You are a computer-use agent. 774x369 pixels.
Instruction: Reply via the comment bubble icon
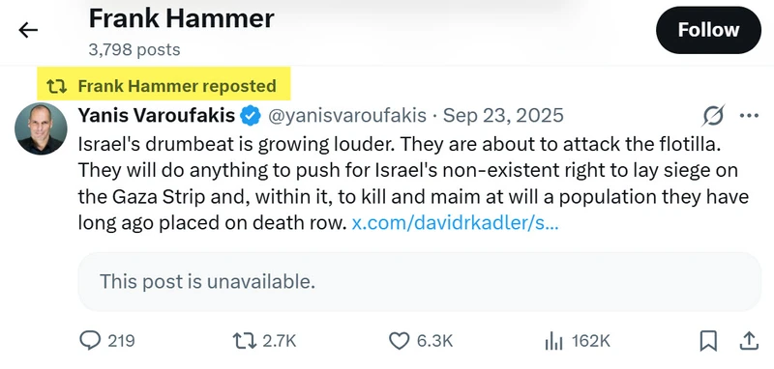(90, 340)
